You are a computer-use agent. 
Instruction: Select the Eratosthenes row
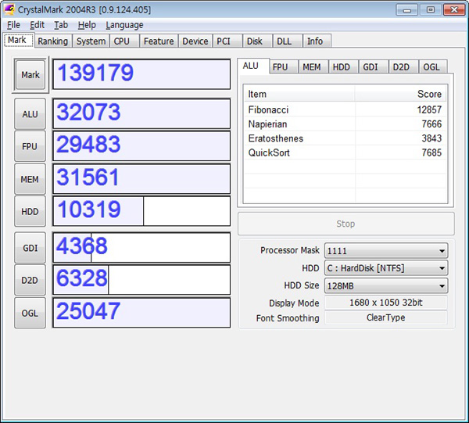[x=345, y=138]
